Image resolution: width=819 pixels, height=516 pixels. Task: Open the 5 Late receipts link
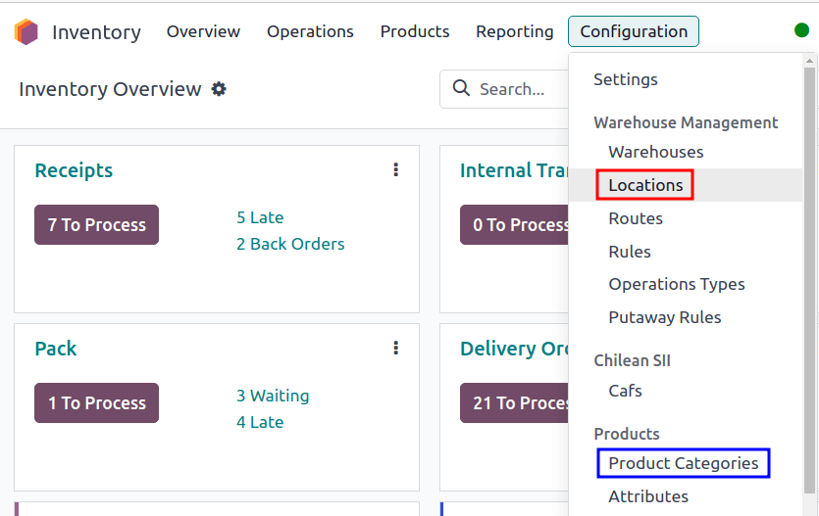(x=260, y=217)
